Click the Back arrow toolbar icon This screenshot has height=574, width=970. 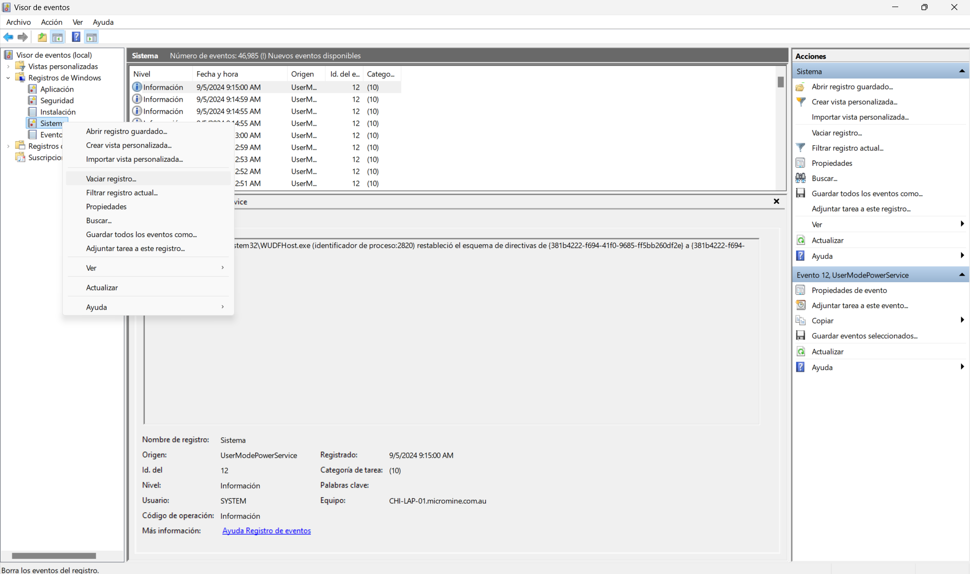click(9, 37)
